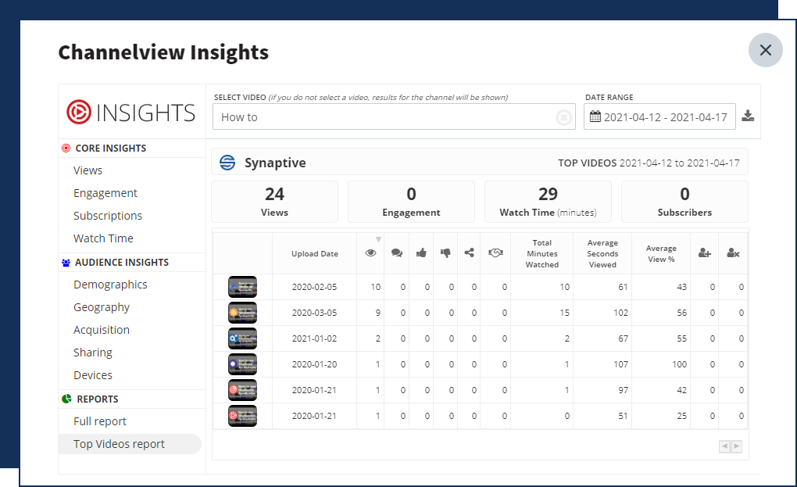Screen dimensions: 797x487
Task: Click the 24 Views summary card
Action: (x=274, y=202)
